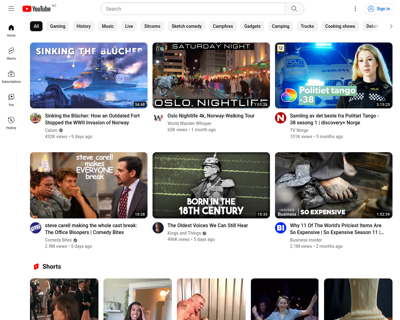Screen dimensions: 400x320
Task: Open World Wander Whisper channel avatar
Action: 158,118
